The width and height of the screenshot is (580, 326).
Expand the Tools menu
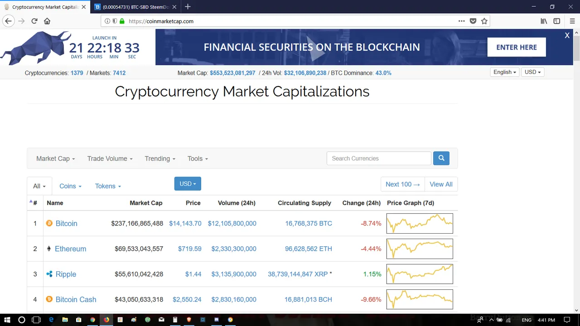pyautogui.click(x=198, y=158)
